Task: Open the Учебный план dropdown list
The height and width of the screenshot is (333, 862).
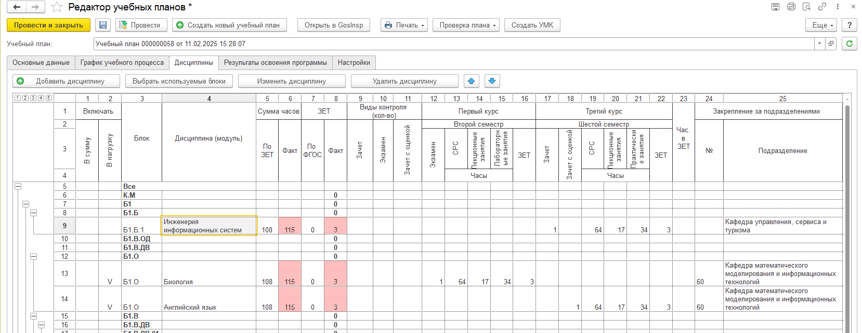Action: tap(820, 44)
